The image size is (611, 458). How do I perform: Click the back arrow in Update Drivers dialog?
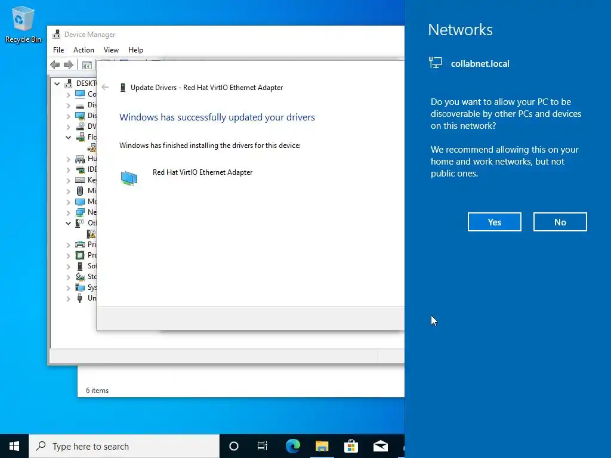tap(105, 87)
